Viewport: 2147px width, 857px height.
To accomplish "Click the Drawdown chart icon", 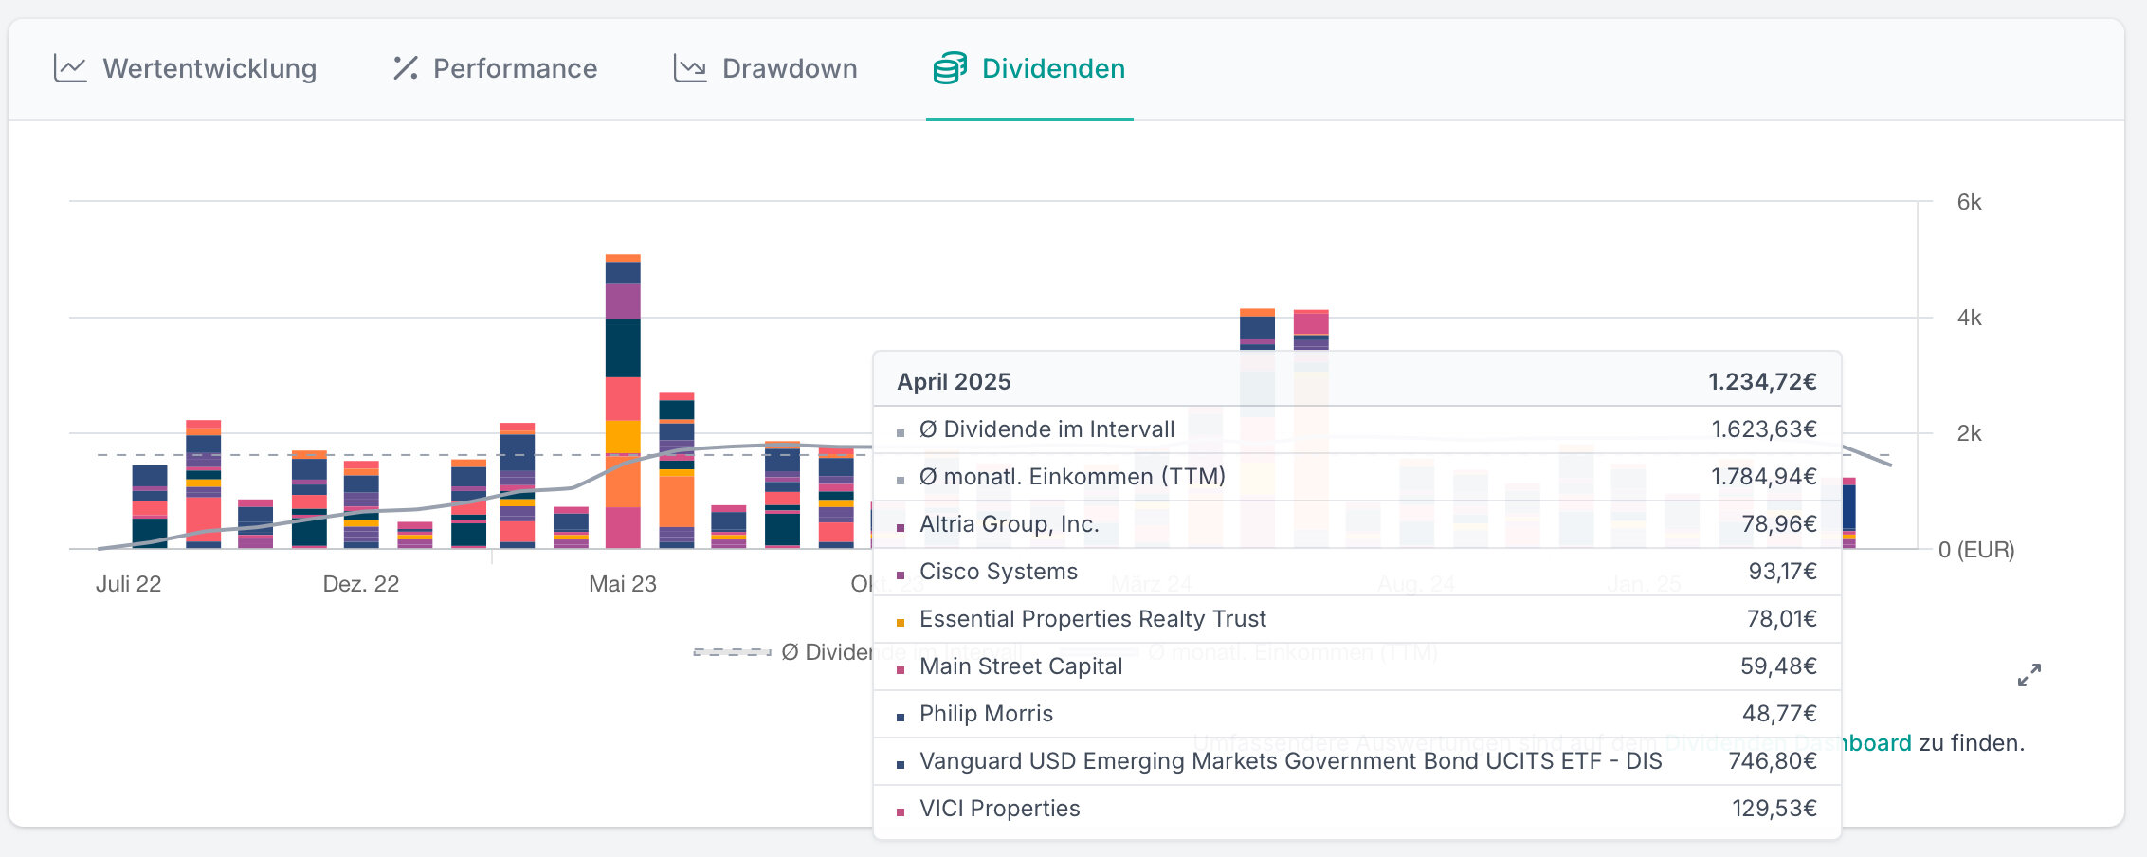I will tap(690, 68).
